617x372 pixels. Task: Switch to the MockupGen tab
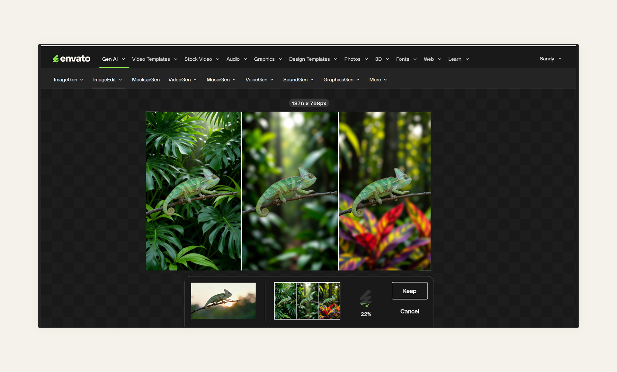click(146, 80)
